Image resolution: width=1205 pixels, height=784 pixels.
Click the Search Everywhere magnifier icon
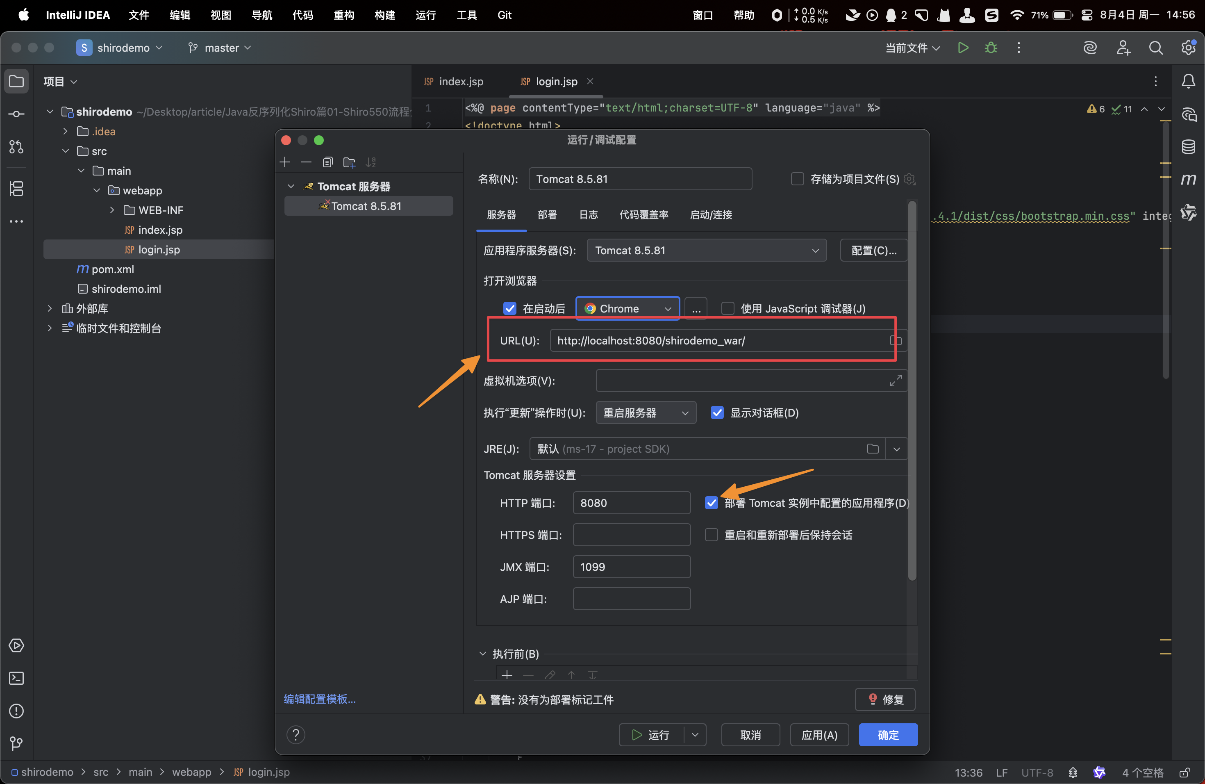[x=1155, y=48]
